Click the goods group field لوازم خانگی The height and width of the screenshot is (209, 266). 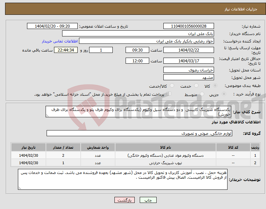click(x=139, y=133)
